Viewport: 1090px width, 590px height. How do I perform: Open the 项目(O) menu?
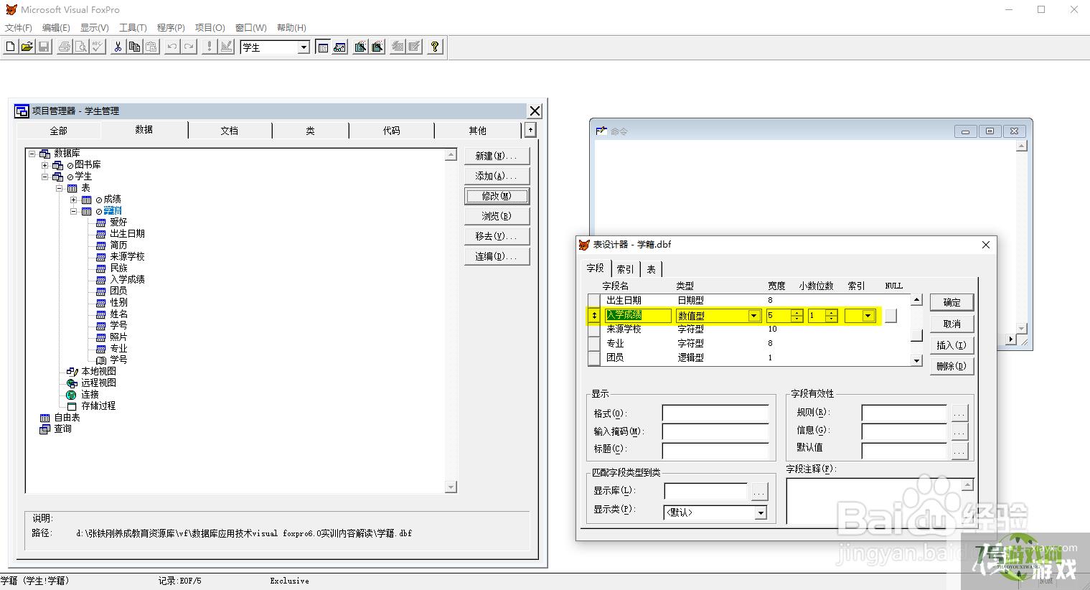[x=210, y=28]
